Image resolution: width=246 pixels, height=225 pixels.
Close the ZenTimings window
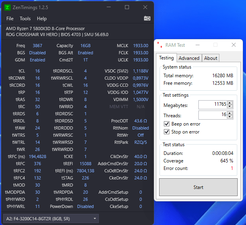145,7
